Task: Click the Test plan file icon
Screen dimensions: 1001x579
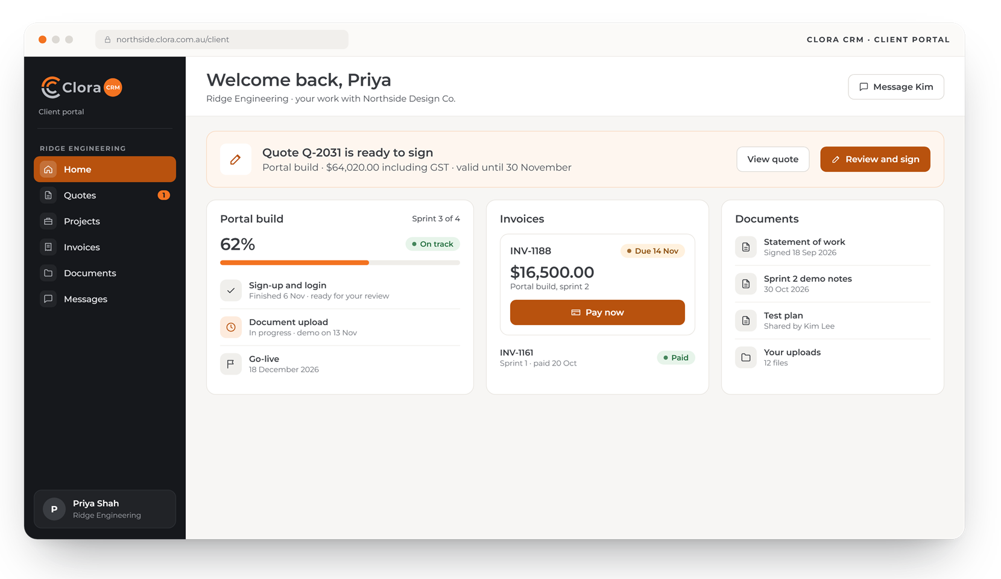Action: pyautogui.click(x=746, y=320)
